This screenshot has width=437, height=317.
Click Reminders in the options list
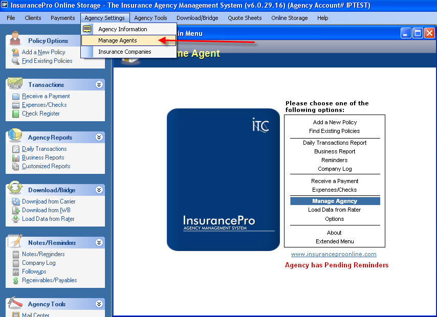335,160
